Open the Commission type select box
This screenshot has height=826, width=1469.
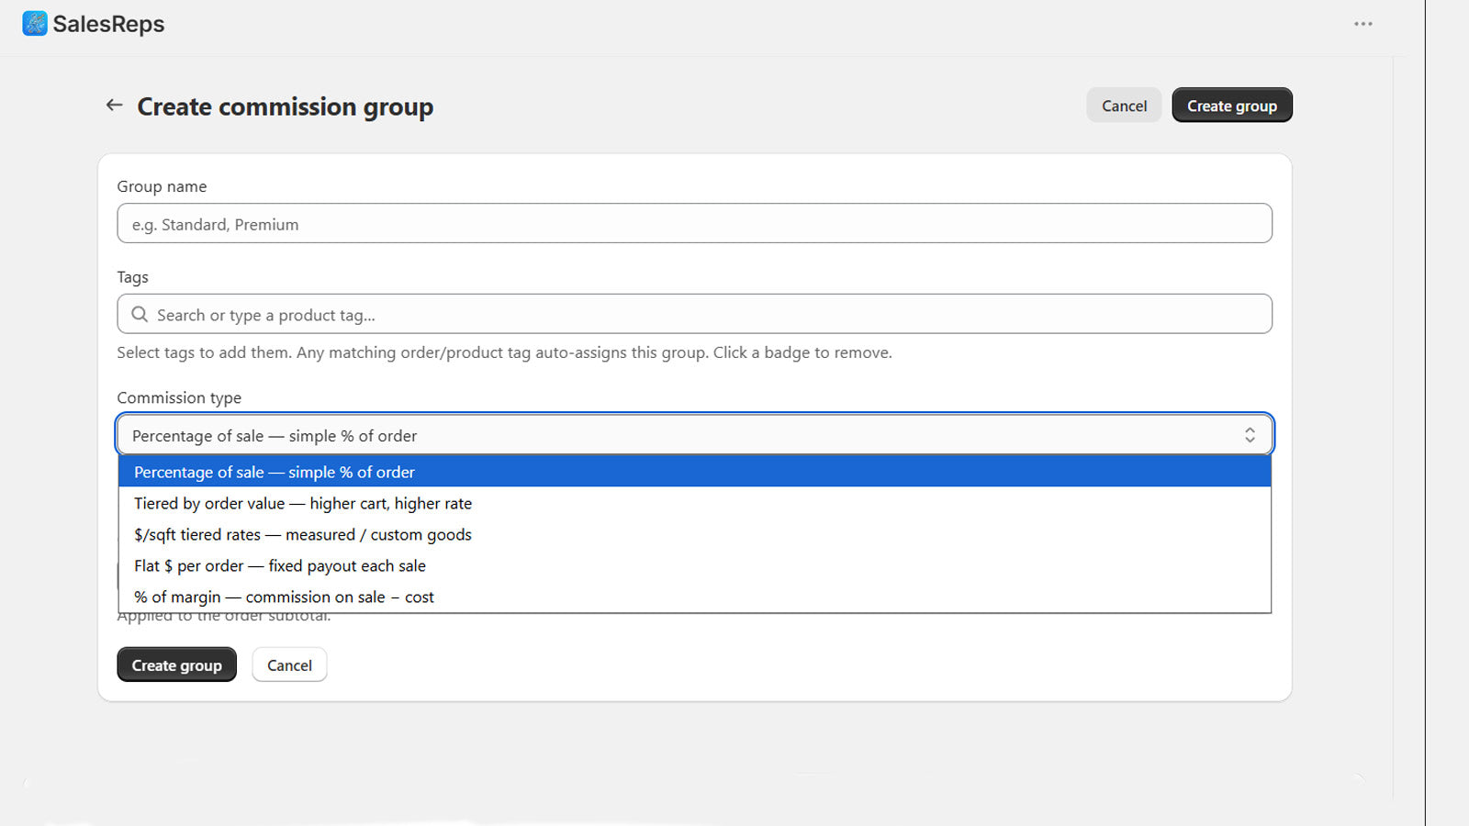pyautogui.click(x=694, y=435)
